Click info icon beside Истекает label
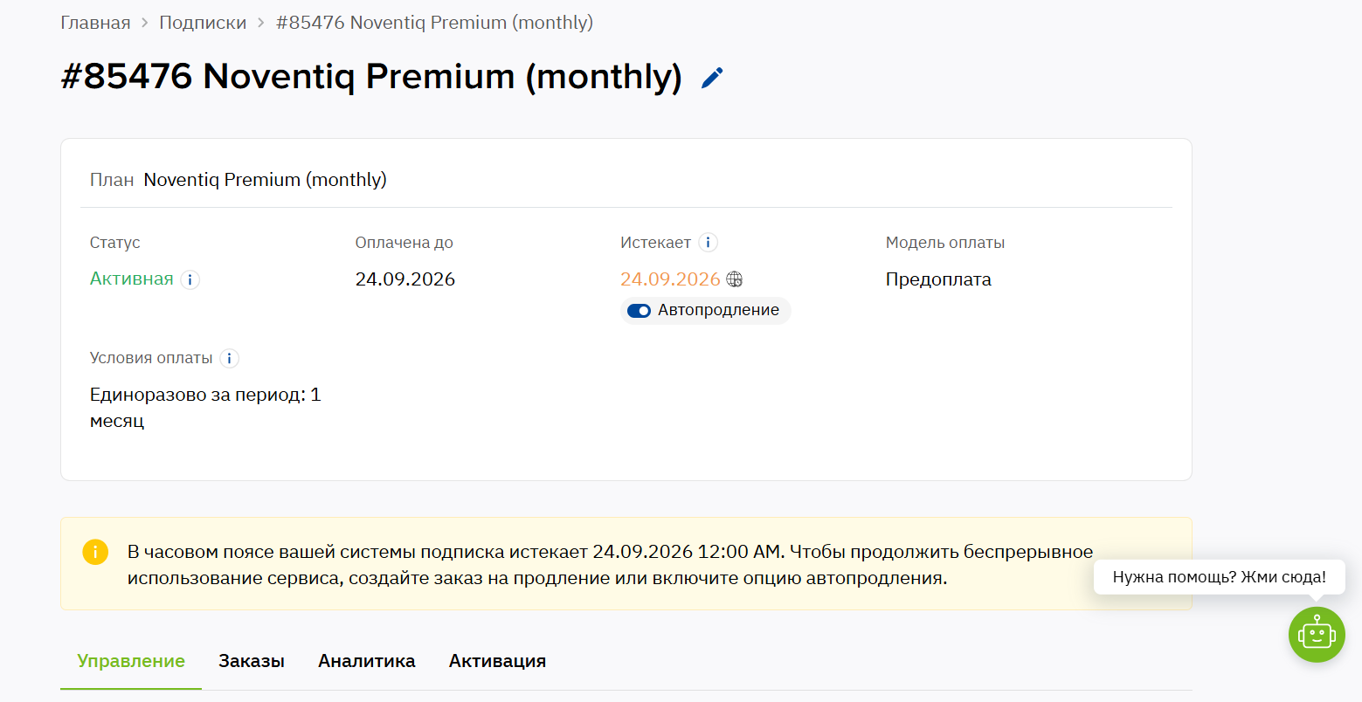Image resolution: width=1362 pixels, height=702 pixels. [709, 243]
